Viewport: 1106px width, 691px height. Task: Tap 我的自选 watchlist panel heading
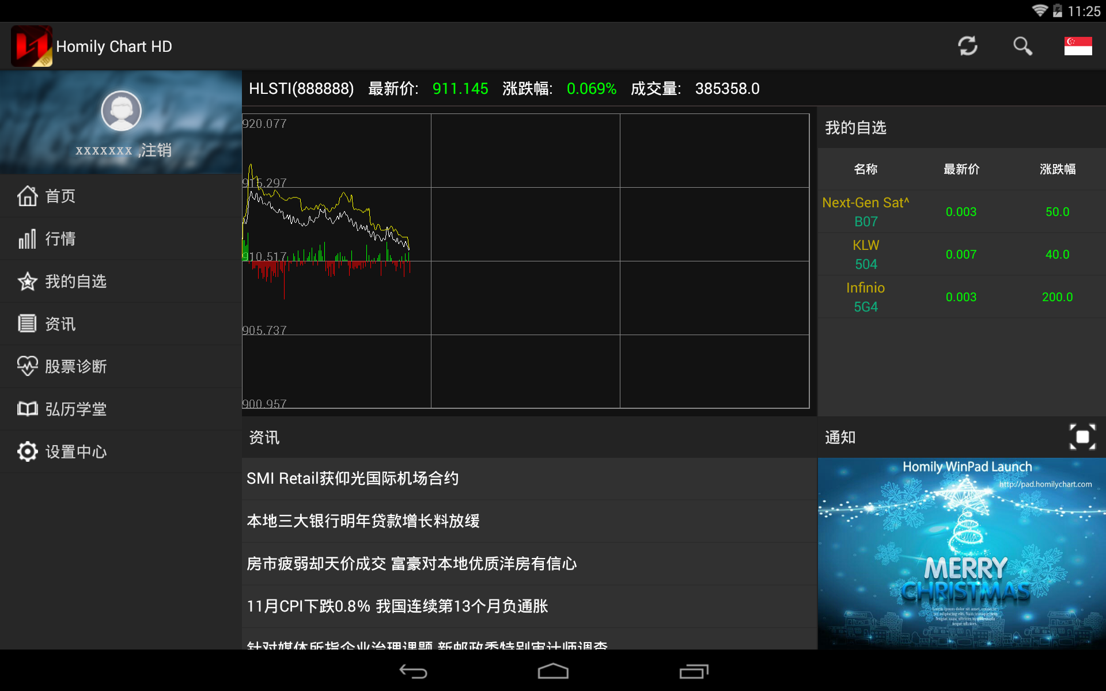(x=855, y=128)
